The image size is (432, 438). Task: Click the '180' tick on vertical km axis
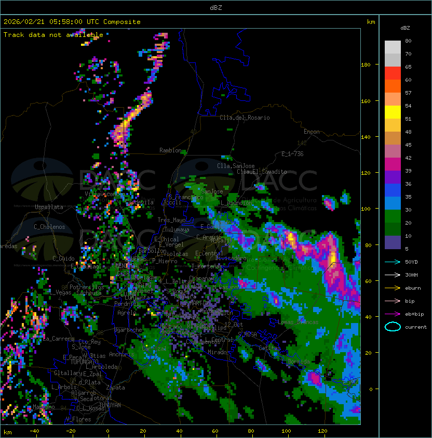click(x=366, y=65)
